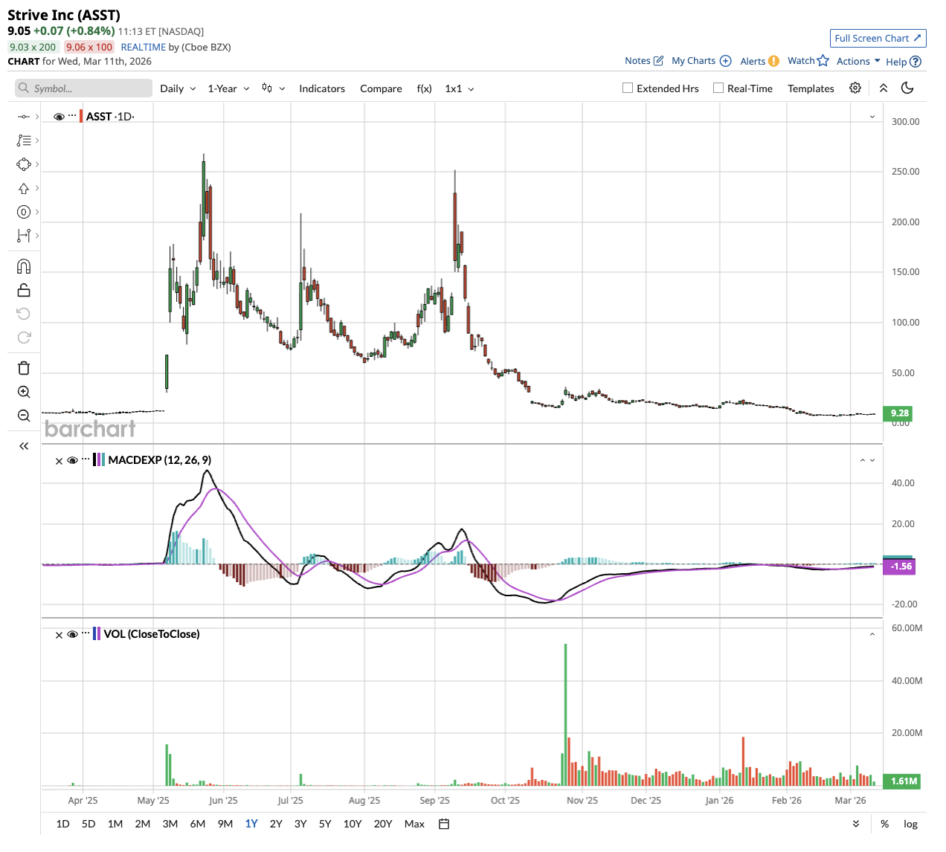Collapse the drawing tools sidebar
Image resolution: width=946 pixels, height=852 pixels.
tap(24, 446)
